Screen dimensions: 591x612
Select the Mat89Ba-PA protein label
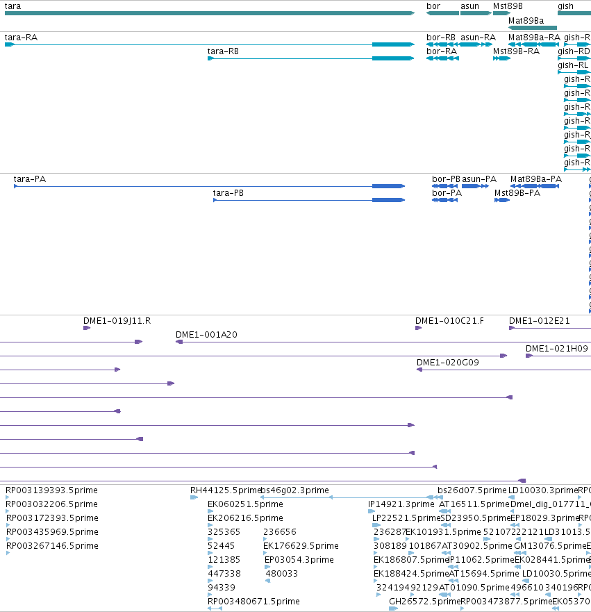coord(536,179)
